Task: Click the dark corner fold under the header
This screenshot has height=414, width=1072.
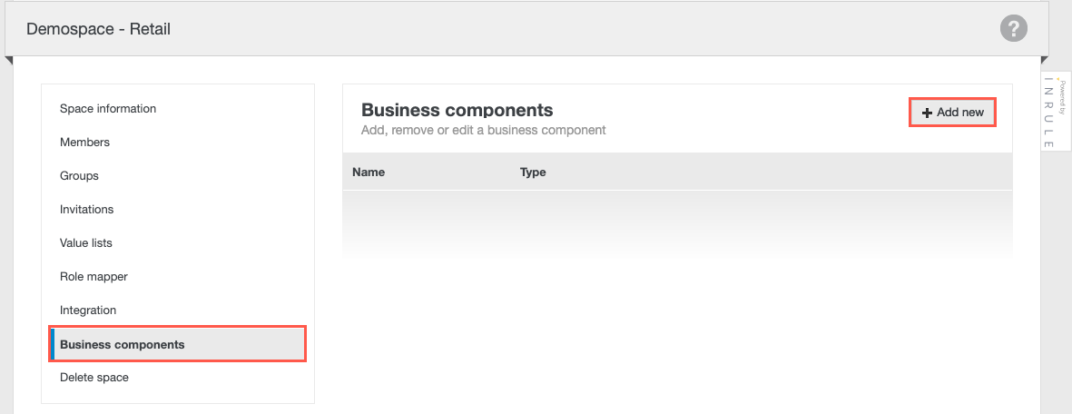Action: (9, 61)
